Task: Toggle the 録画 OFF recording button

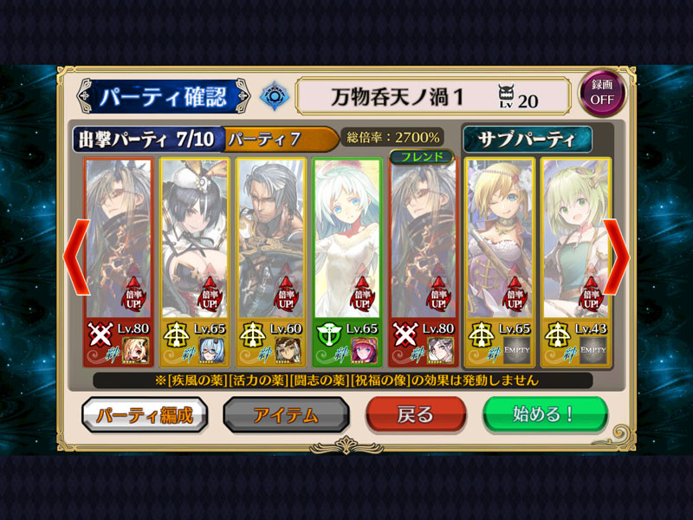Action: coord(602,93)
